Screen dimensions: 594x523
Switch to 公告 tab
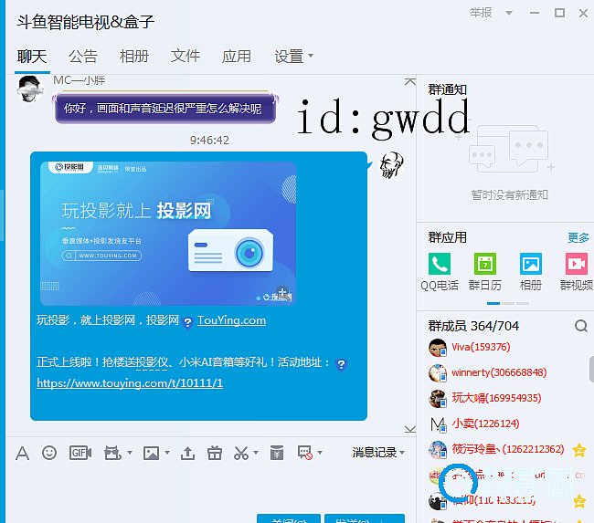[x=83, y=57]
